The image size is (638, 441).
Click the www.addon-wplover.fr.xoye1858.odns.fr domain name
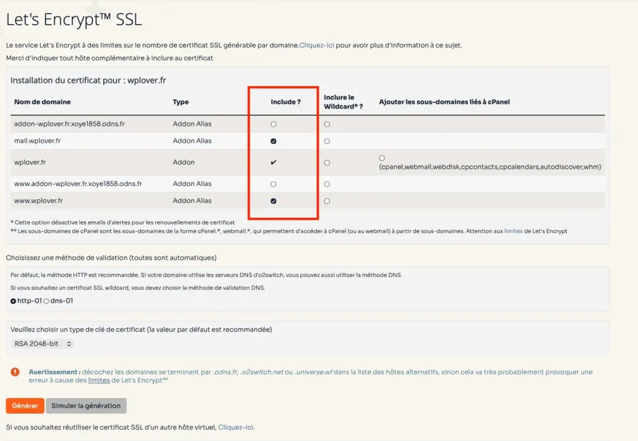(78, 184)
